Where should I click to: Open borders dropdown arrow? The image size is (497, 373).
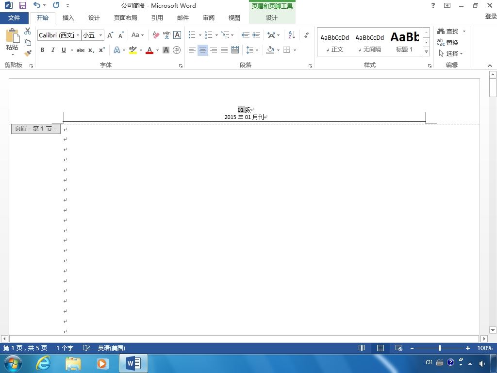(295, 50)
